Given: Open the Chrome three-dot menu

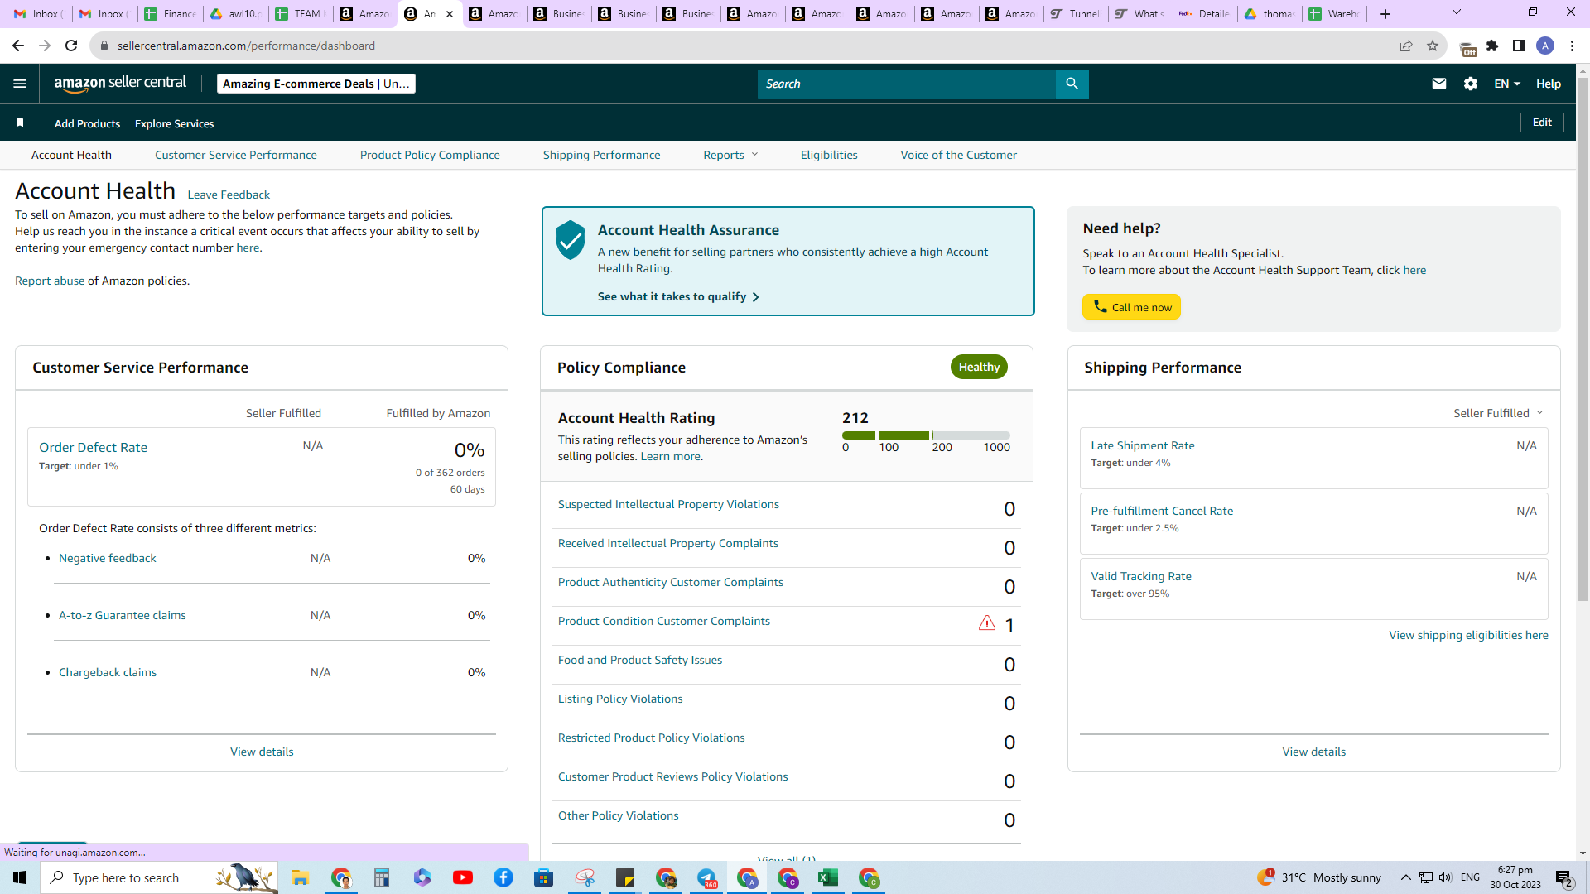Looking at the screenshot, I should 1572,46.
